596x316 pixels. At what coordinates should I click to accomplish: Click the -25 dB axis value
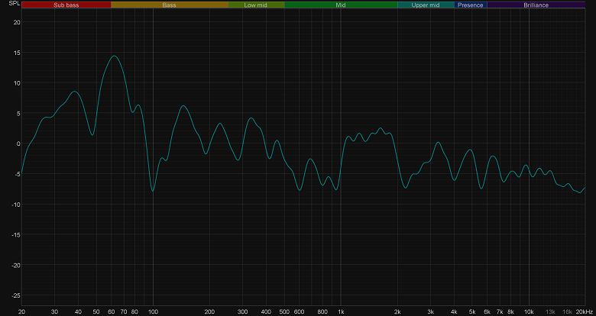pos(15,295)
